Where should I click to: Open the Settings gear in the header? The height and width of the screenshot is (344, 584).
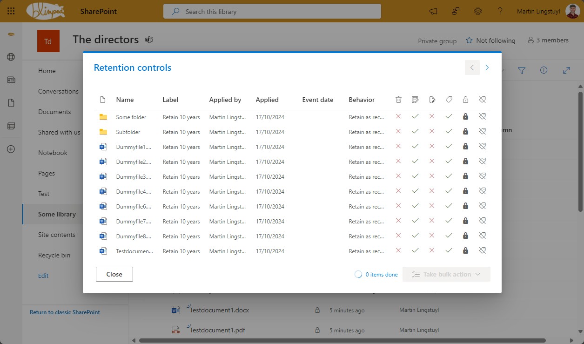tap(478, 12)
